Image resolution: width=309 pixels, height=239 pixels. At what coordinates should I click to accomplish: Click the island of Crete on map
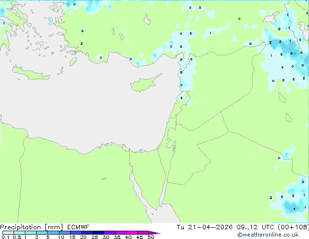(x=31, y=73)
